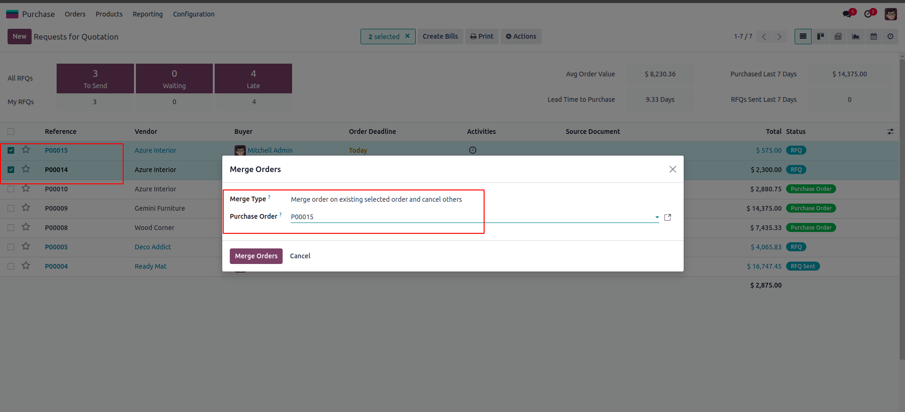The image size is (905, 412).
Task: Open external link for Purchase Order P00015
Action: coord(668,217)
